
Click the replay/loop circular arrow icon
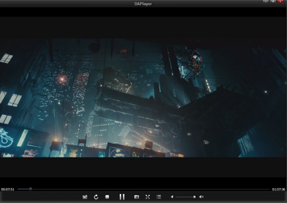click(x=96, y=197)
